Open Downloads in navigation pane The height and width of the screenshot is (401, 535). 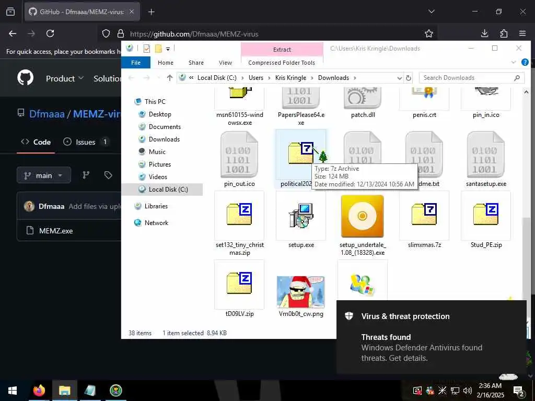coord(164,139)
